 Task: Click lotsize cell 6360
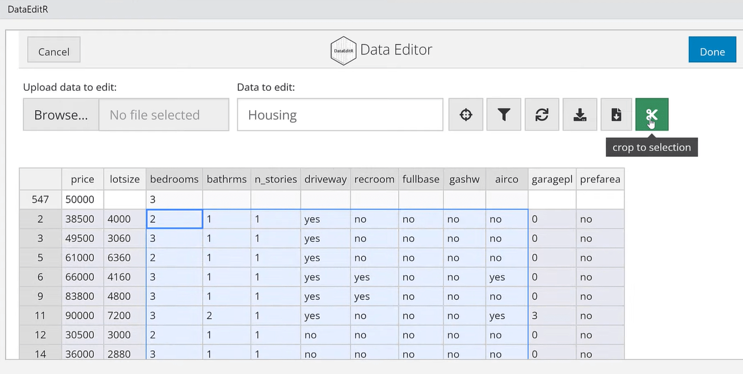(125, 257)
